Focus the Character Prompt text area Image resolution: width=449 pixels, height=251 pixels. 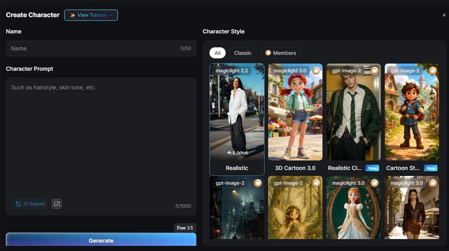[x=101, y=147]
